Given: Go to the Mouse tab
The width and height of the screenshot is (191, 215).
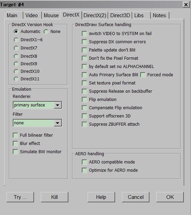Looking at the screenshot, I should (x=51, y=15).
